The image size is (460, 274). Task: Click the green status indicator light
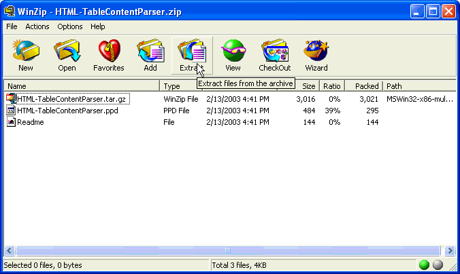click(425, 265)
